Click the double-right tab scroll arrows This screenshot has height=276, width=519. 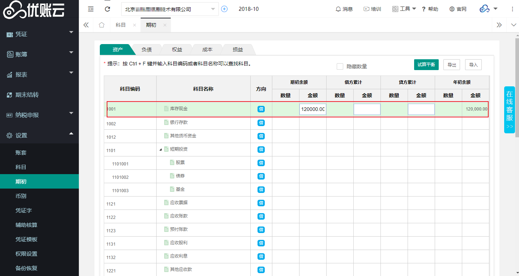(x=499, y=25)
